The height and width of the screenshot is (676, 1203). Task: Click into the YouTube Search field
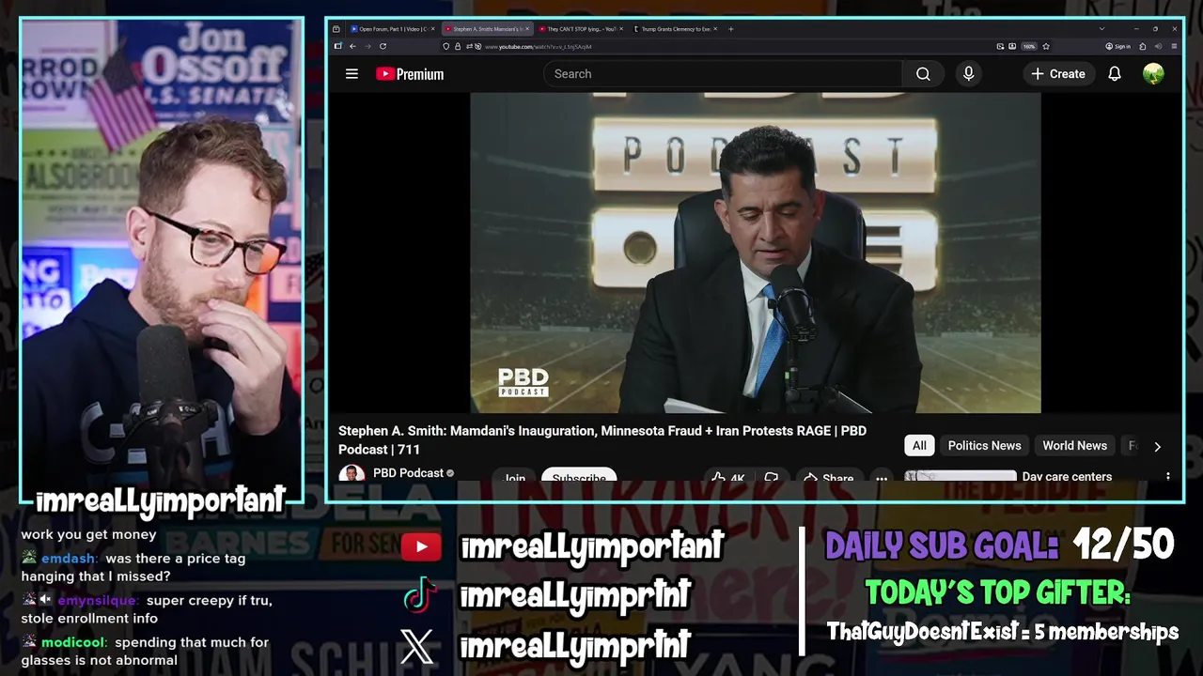(723, 74)
